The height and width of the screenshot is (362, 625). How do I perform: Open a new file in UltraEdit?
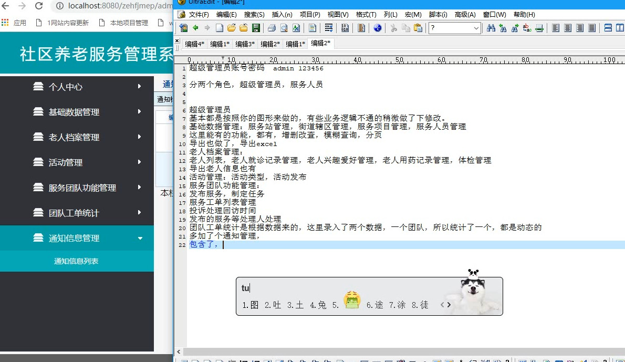click(x=219, y=27)
